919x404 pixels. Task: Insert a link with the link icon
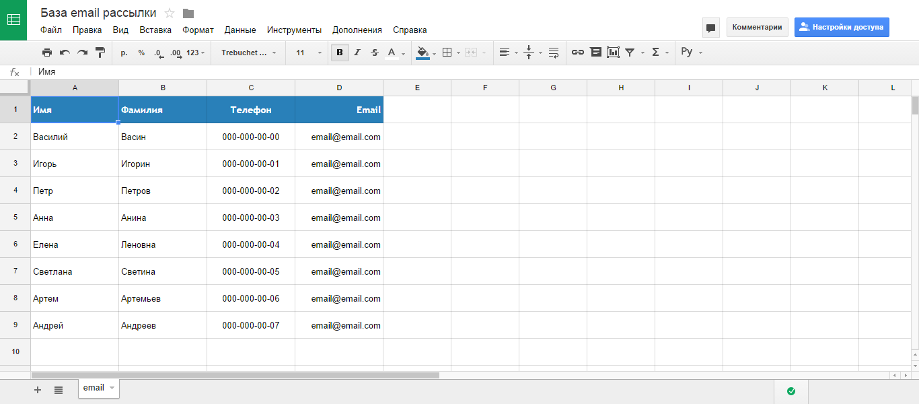coord(579,52)
